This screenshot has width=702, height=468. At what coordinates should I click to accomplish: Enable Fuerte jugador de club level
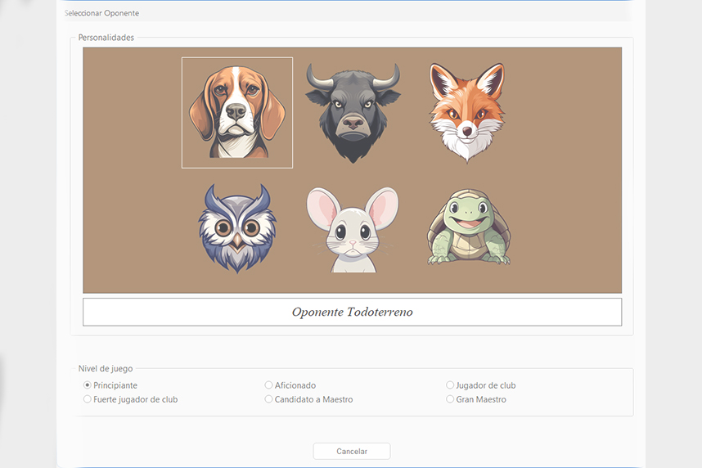pyautogui.click(x=88, y=399)
